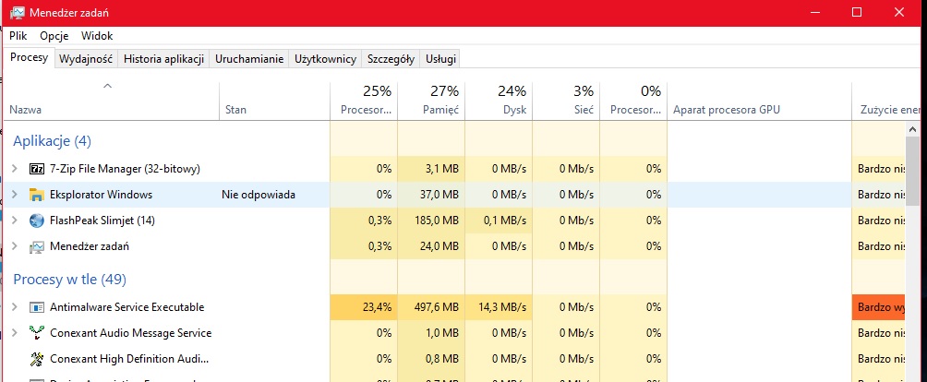Image resolution: width=927 pixels, height=382 pixels.
Task: Open the Plik menu
Action: point(18,36)
